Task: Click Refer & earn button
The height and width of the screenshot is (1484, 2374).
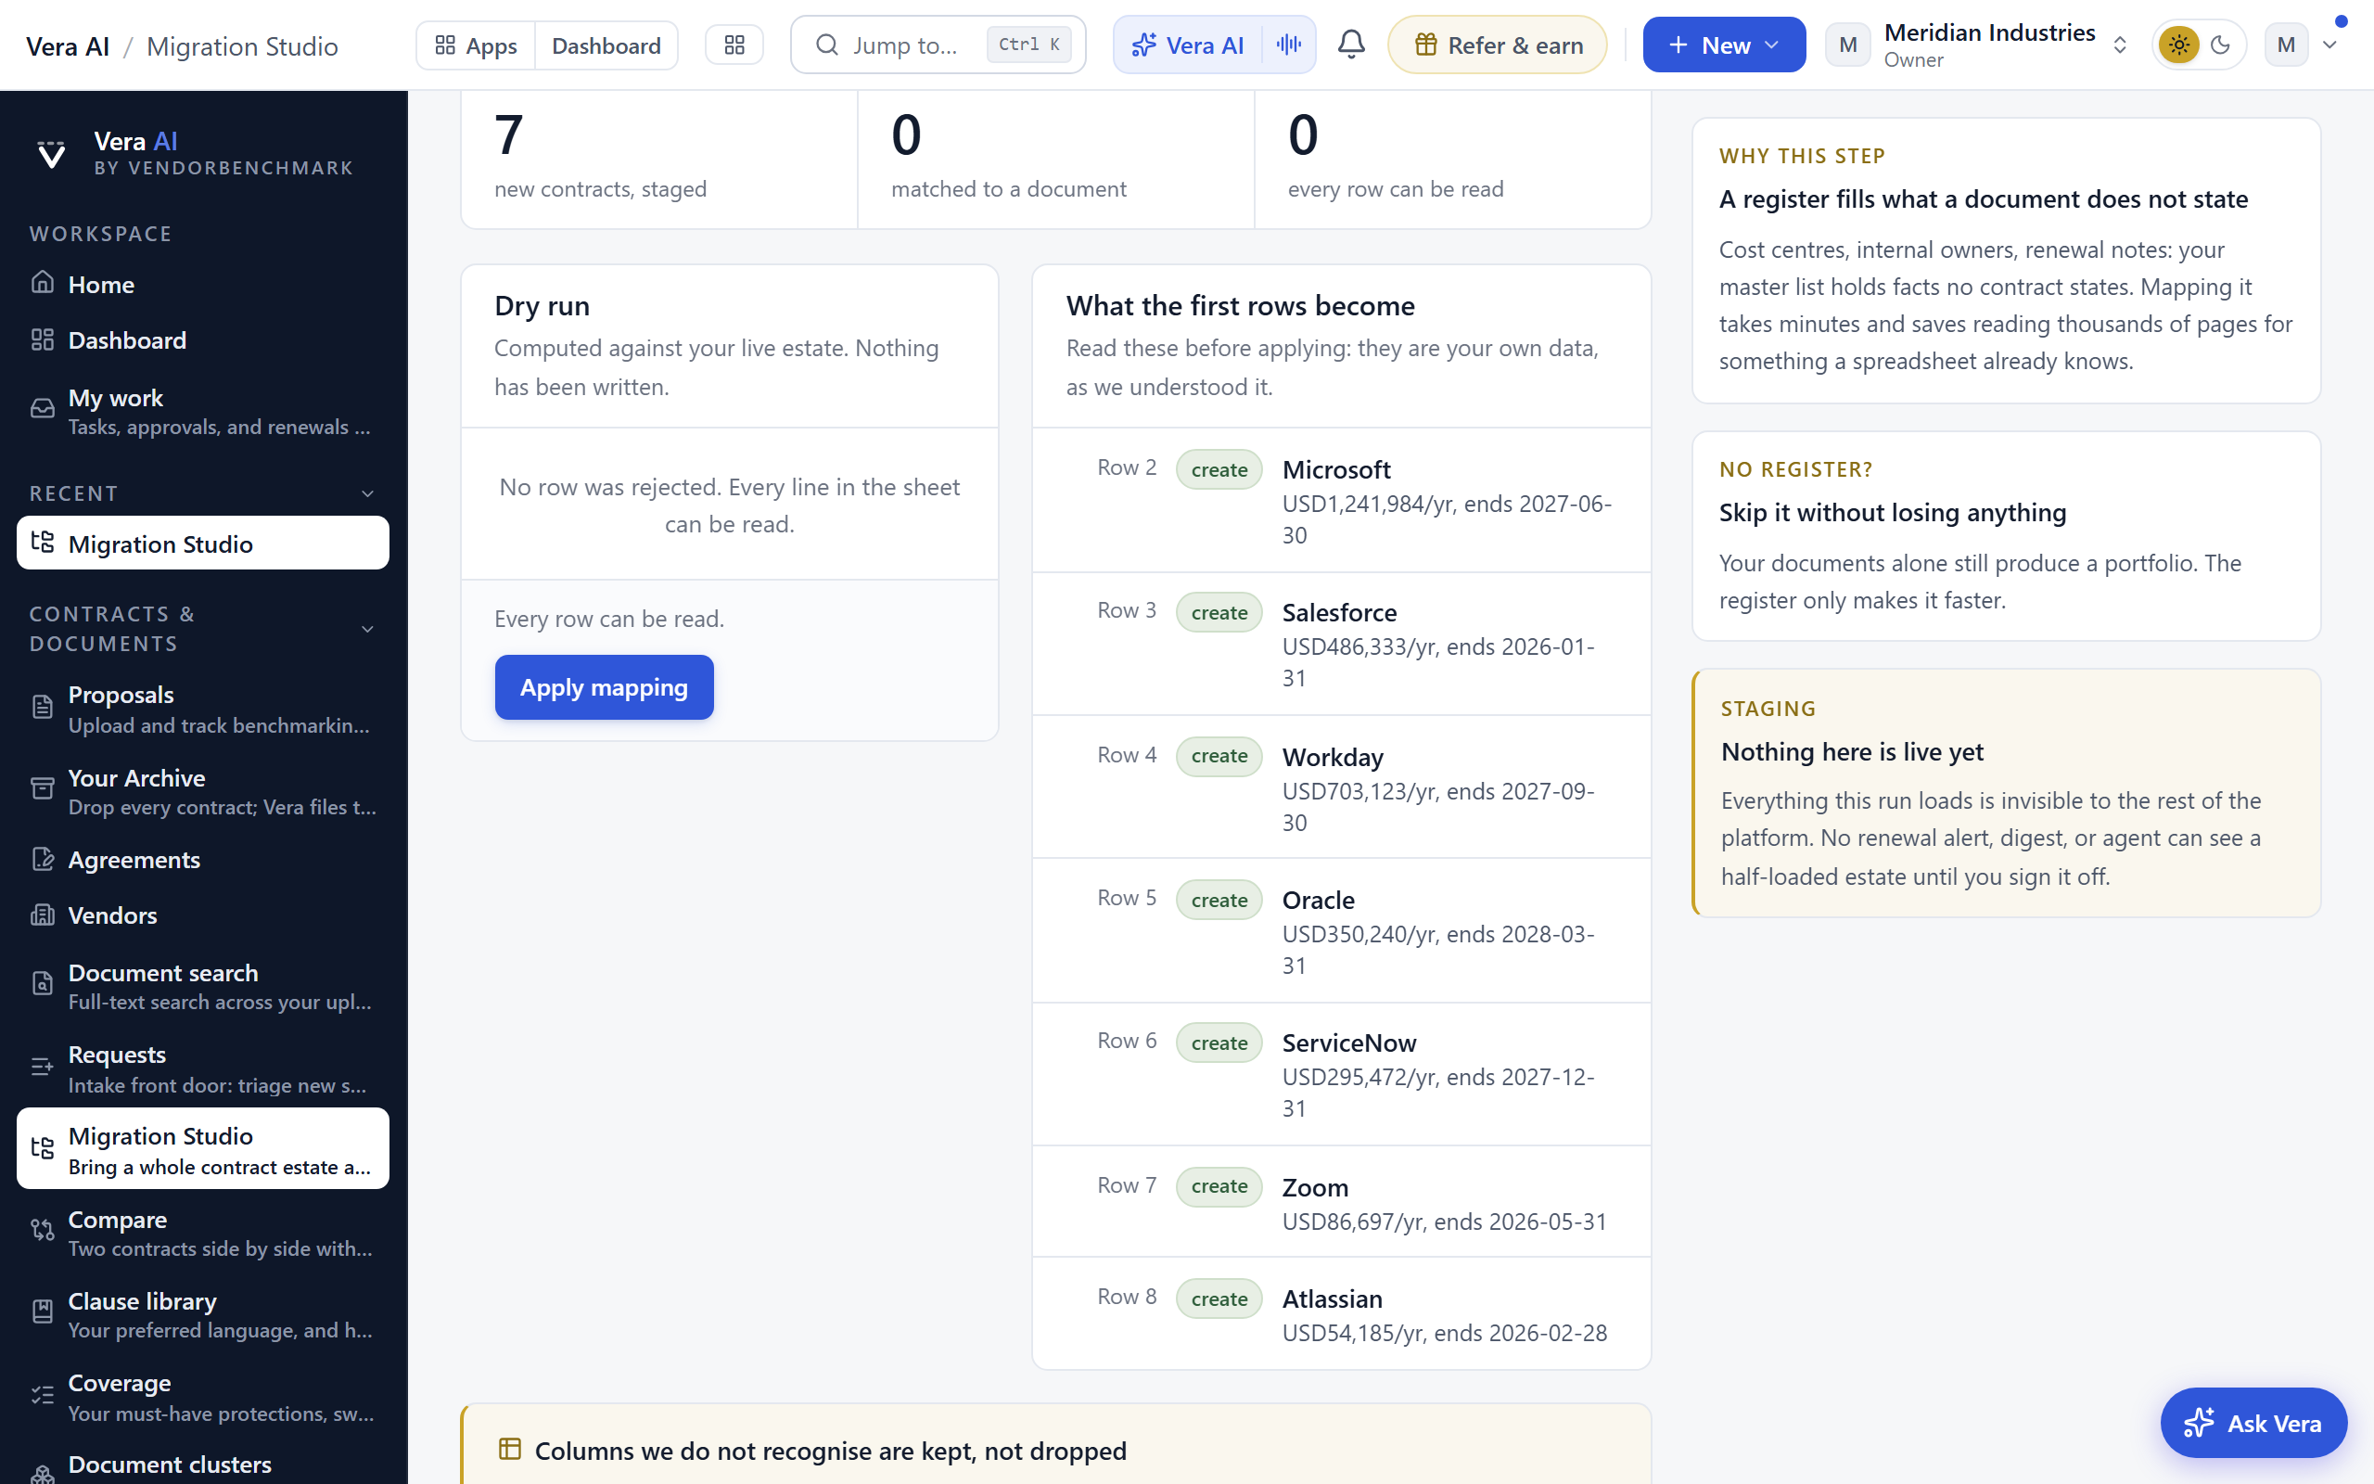Action: pyautogui.click(x=1497, y=45)
